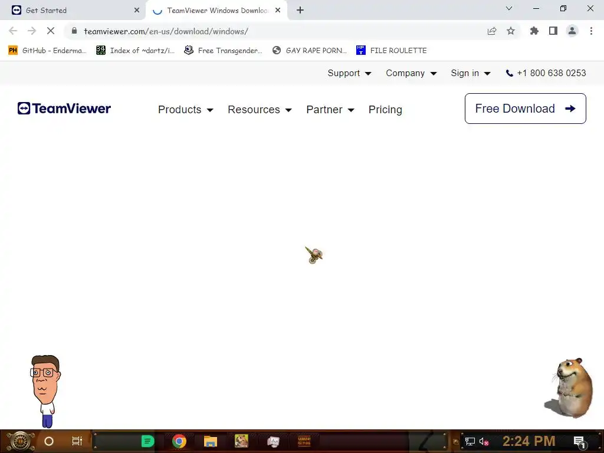The image size is (604, 453).
Task: Click the TeamViewer logo
Action: tap(64, 109)
